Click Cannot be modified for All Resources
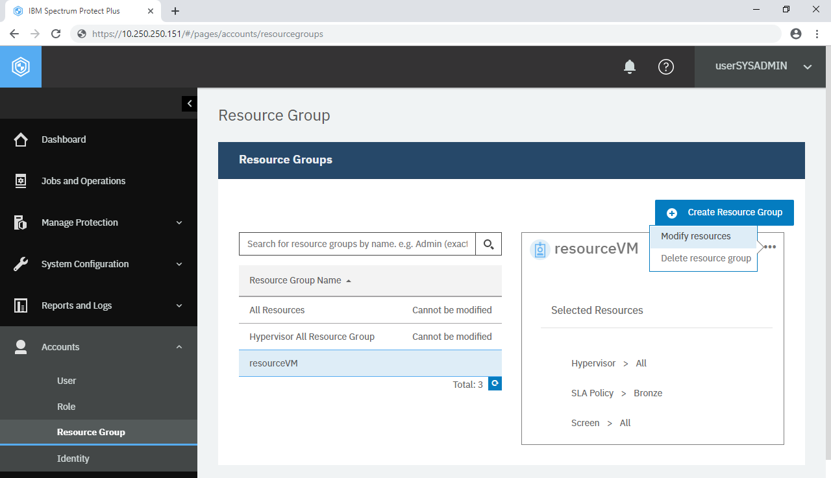 [452, 310]
